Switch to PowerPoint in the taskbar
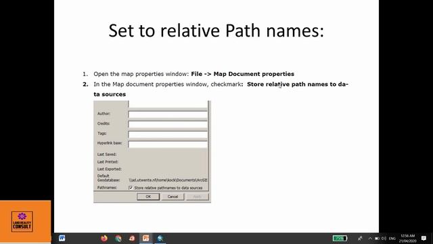Screen dimensions: 433x244 tap(146, 238)
